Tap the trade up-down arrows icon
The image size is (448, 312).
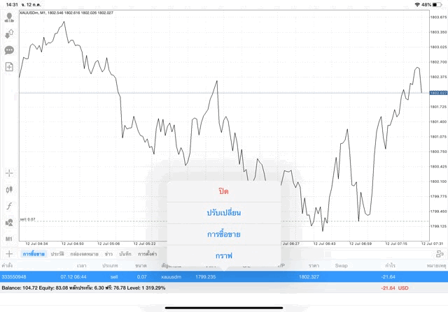(x=10, y=34)
